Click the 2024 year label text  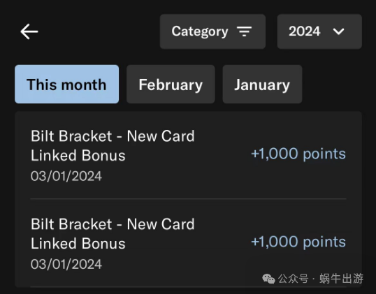pos(304,31)
